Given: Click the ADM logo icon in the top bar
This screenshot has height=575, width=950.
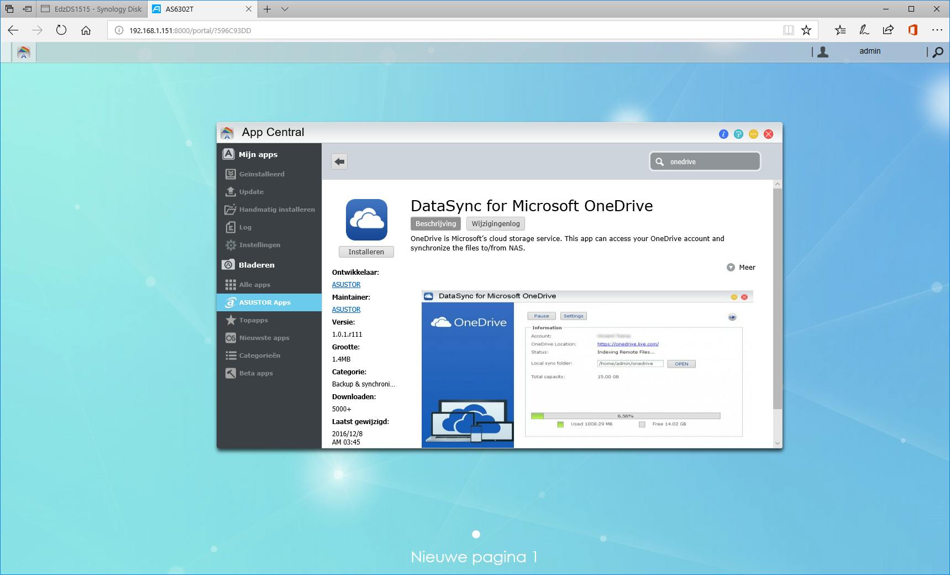Looking at the screenshot, I should pos(23,53).
